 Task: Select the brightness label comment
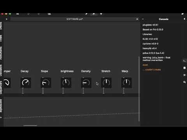tap(67, 71)
